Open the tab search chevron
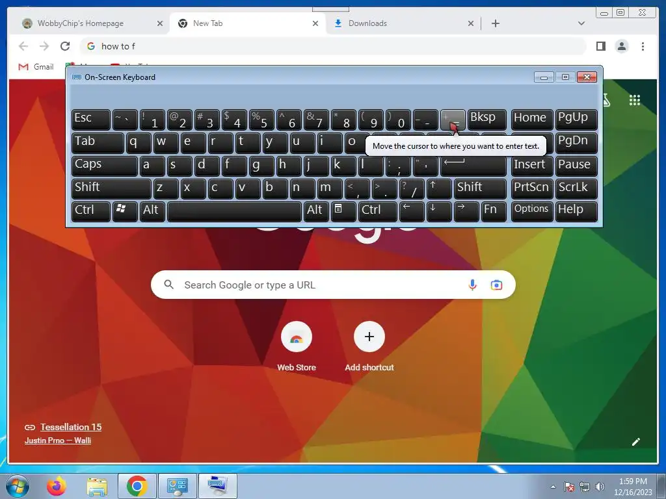This screenshot has height=499, width=666. pyautogui.click(x=581, y=23)
